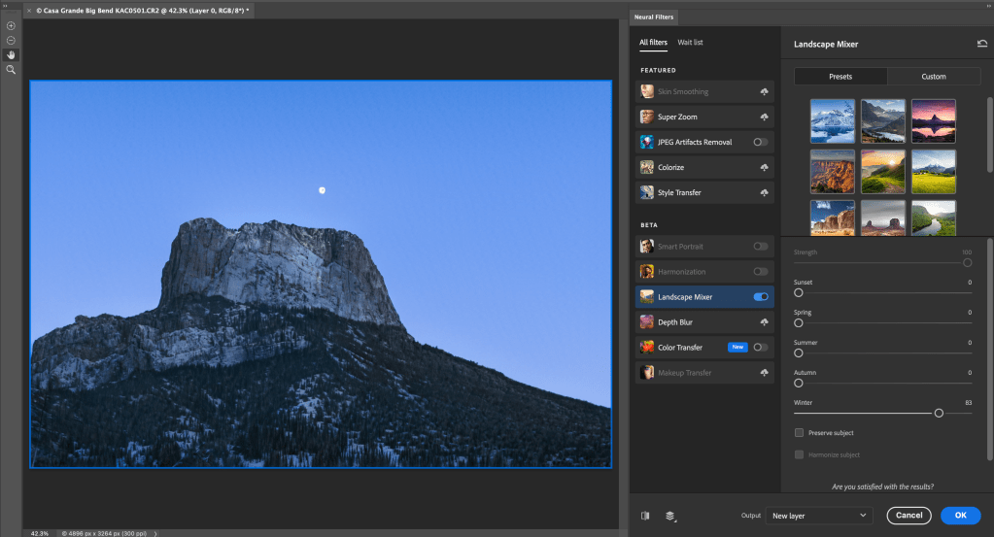The width and height of the screenshot is (994, 537).
Task: Switch to the Custom tab
Action: pos(934,76)
